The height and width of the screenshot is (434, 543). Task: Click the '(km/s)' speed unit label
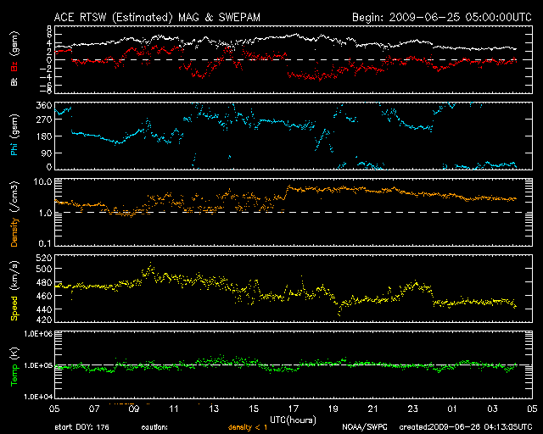click(x=15, y=276)
